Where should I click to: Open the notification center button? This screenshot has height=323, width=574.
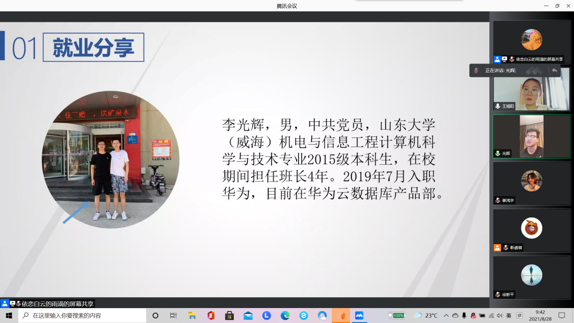562,316
